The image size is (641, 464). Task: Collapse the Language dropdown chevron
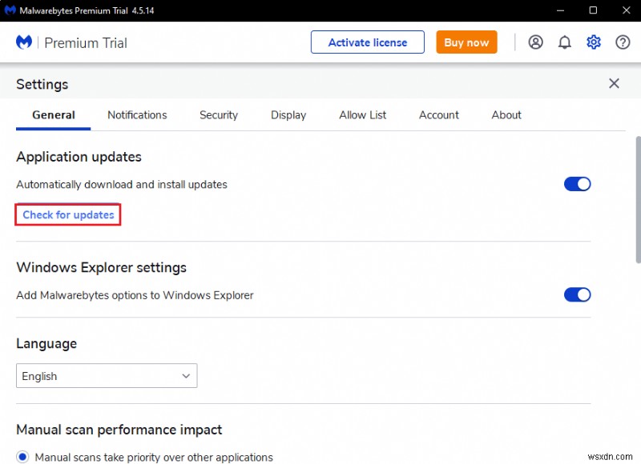pos(187,375)
